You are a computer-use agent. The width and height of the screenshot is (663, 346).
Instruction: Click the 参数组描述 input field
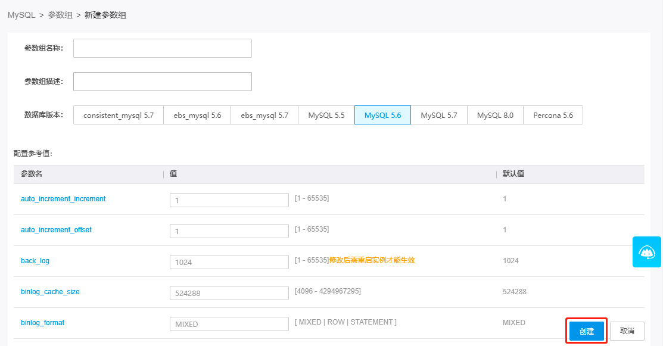[162, 82]
